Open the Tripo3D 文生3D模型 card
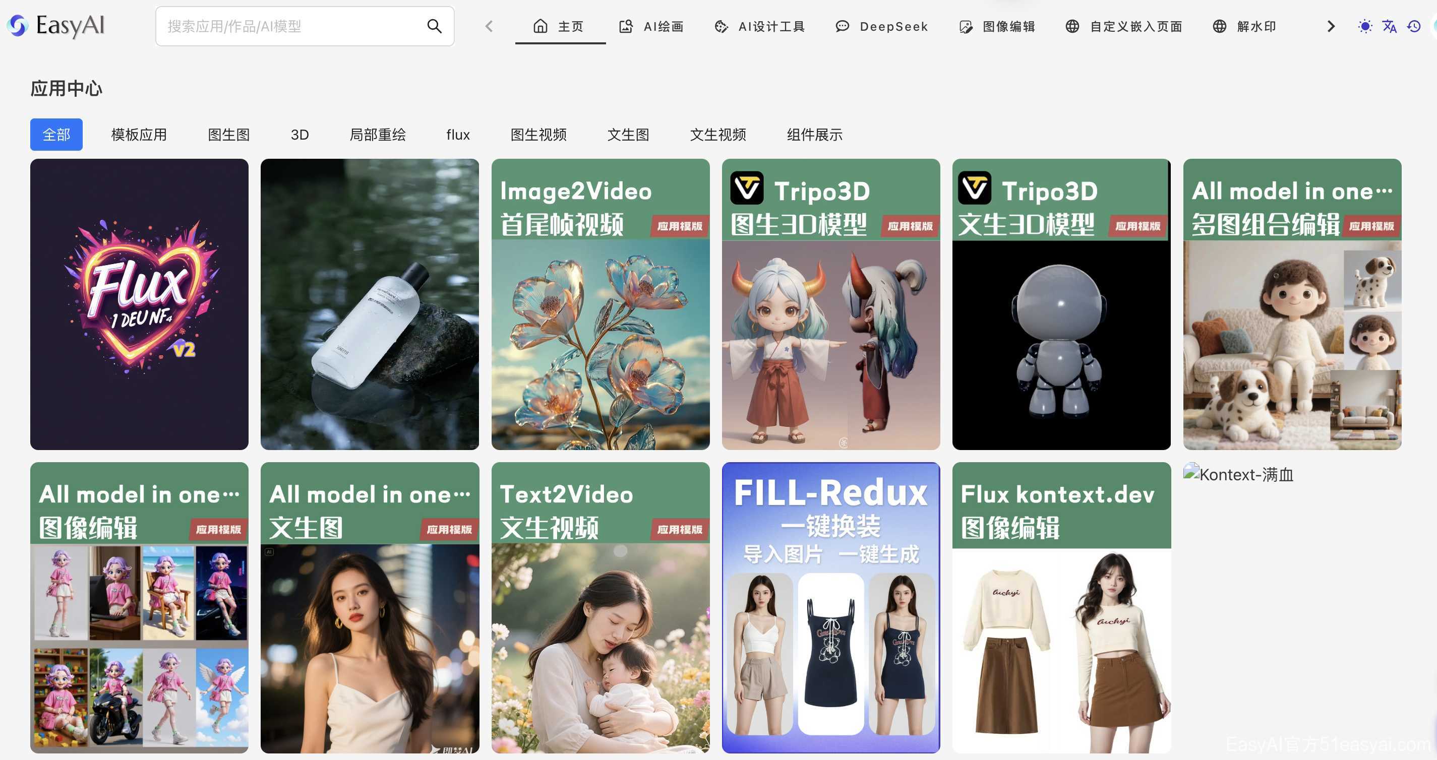This screenshot has width=1437, height=760. pos(1061,304)
